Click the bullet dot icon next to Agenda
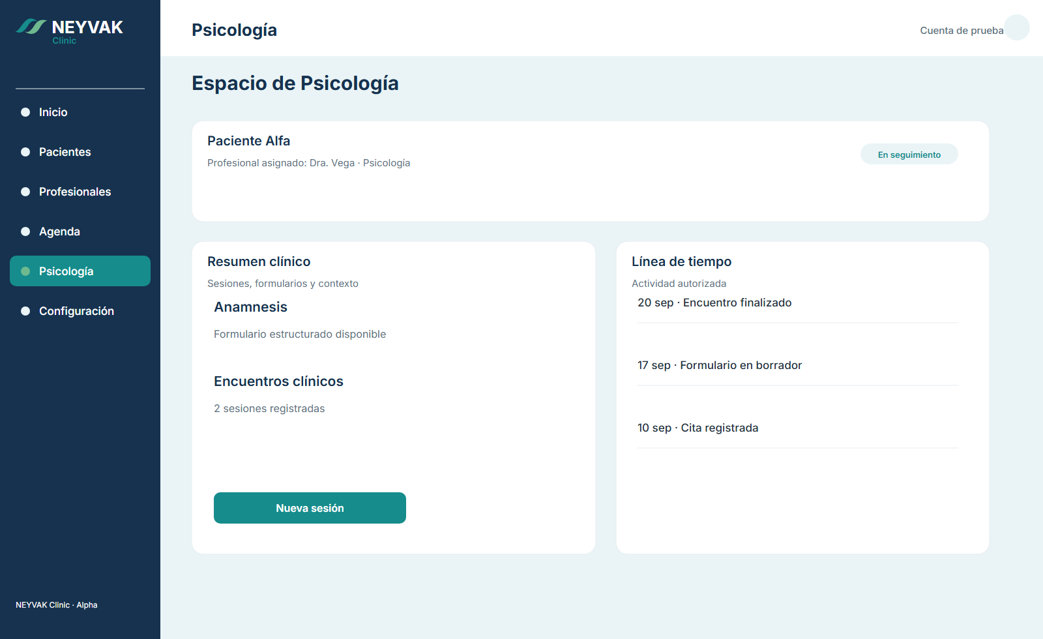1043x639 pixels. (x=25, y=231)
